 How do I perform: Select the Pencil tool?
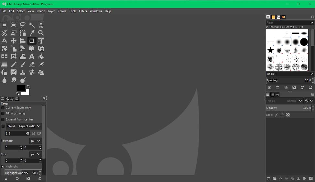(14, 65)
